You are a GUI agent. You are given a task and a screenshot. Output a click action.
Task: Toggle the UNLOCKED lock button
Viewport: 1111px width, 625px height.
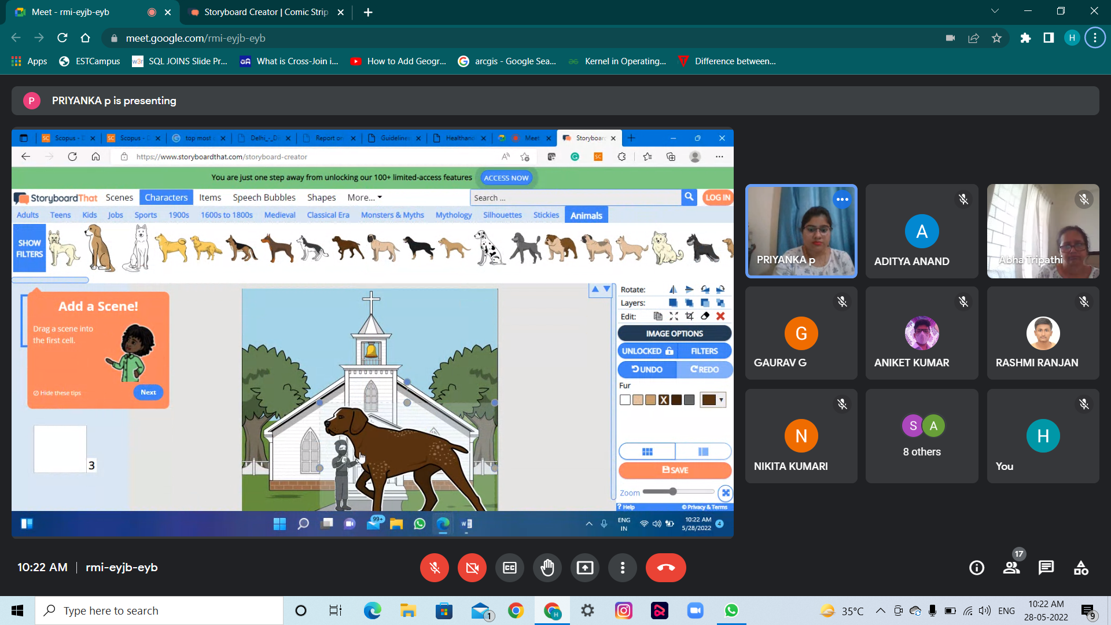point(647,351)
